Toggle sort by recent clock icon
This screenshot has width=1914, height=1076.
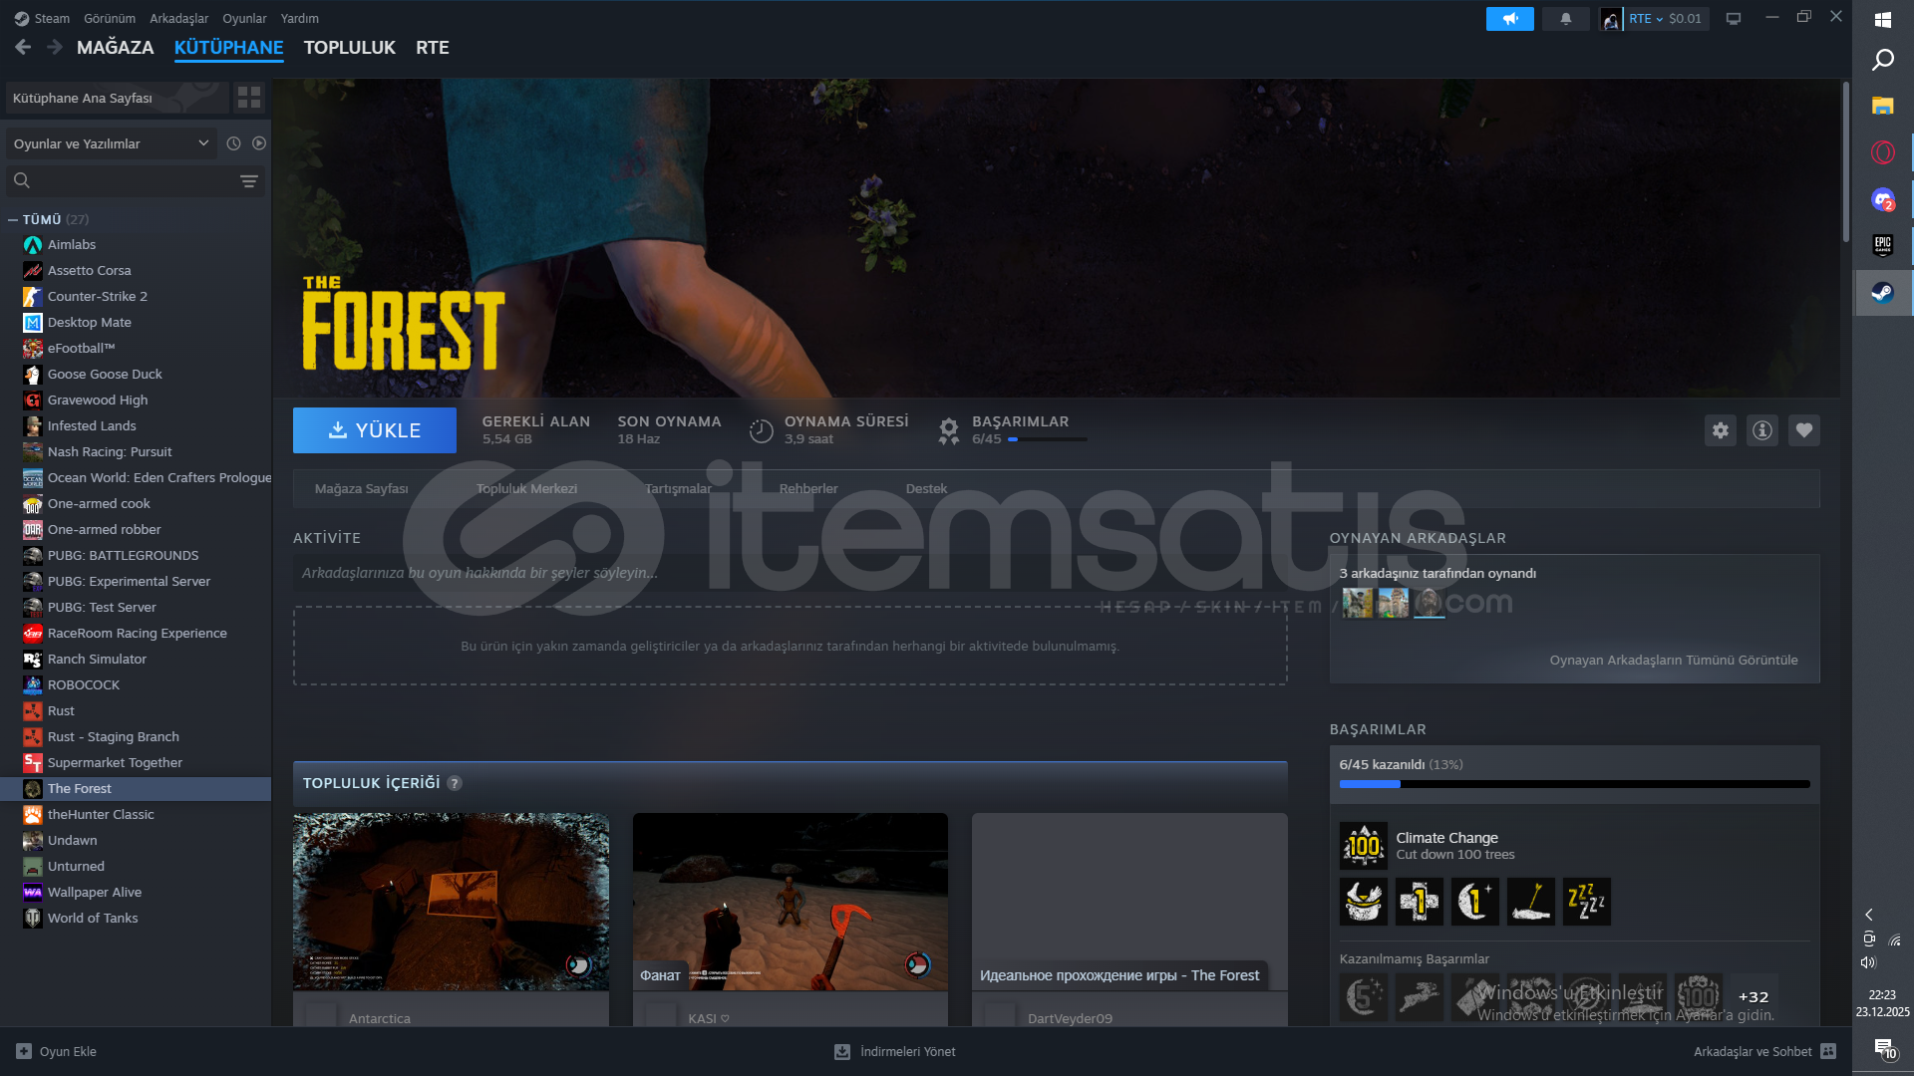(233, 143)
